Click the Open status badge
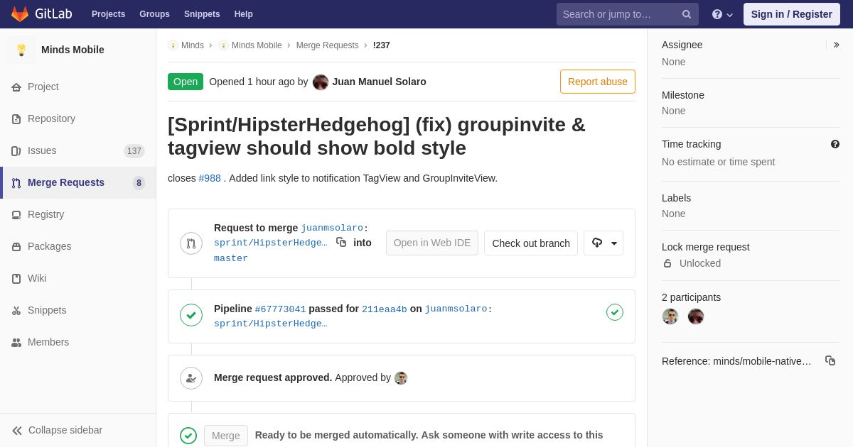 (x=186, y=82)
